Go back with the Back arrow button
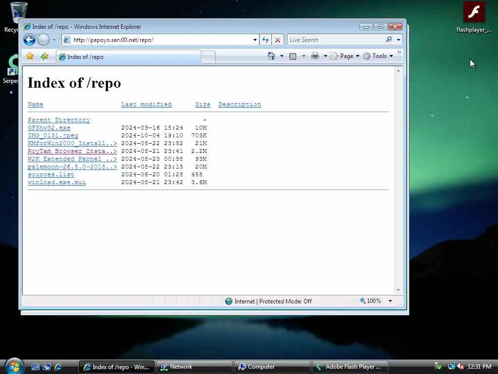Image resolution: width=498 pixels, height=374 pixels. point(29,40)
